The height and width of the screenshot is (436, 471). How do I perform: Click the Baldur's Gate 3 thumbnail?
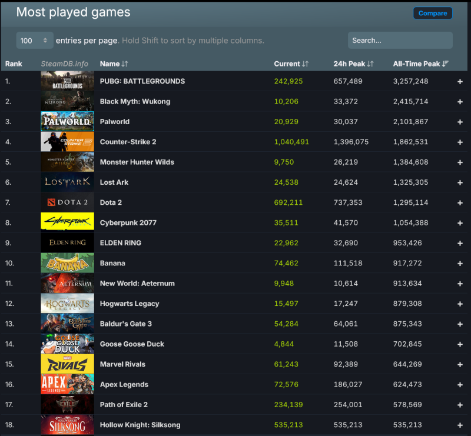pos(67,324)
